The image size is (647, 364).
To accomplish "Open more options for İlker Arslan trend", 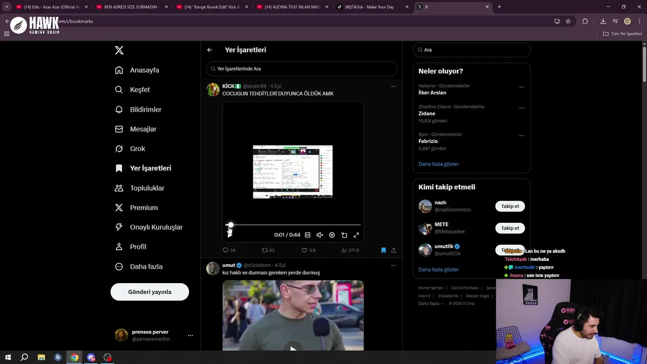I will (x=522, y=87).
